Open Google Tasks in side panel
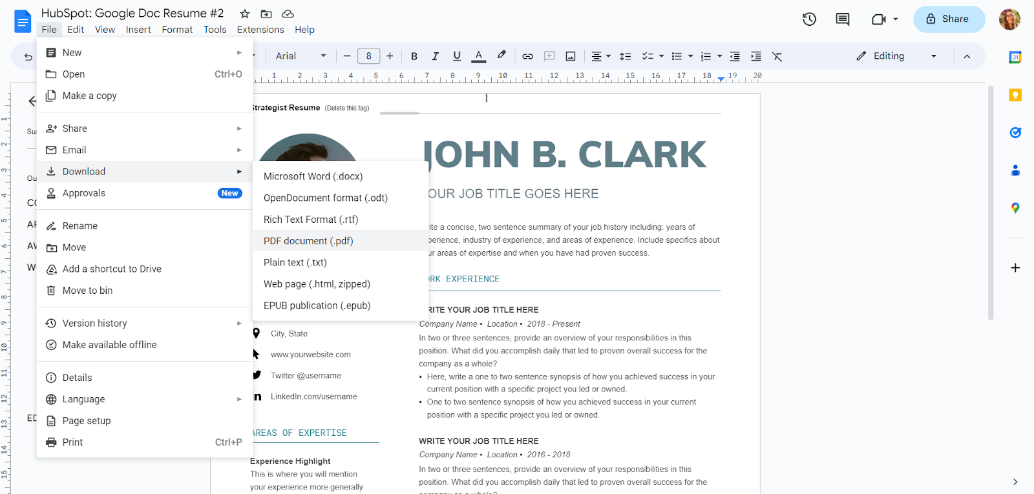Viewport: 1034px width, 494px height. (x=1015, y=132)
